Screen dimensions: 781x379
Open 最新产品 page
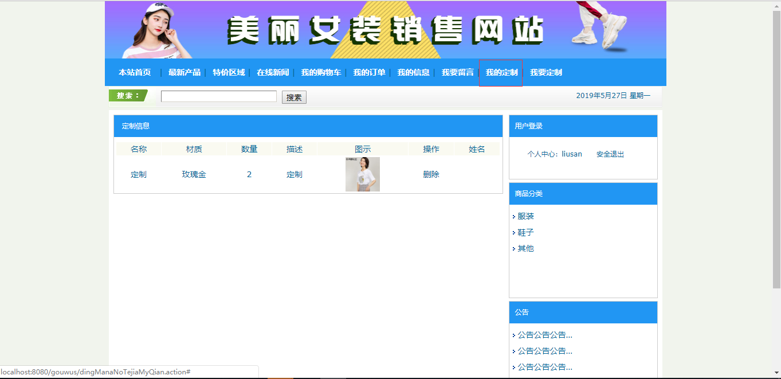coord(185,72)
